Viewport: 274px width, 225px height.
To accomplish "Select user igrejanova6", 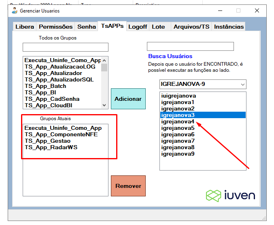I will (x=203, y=134).
